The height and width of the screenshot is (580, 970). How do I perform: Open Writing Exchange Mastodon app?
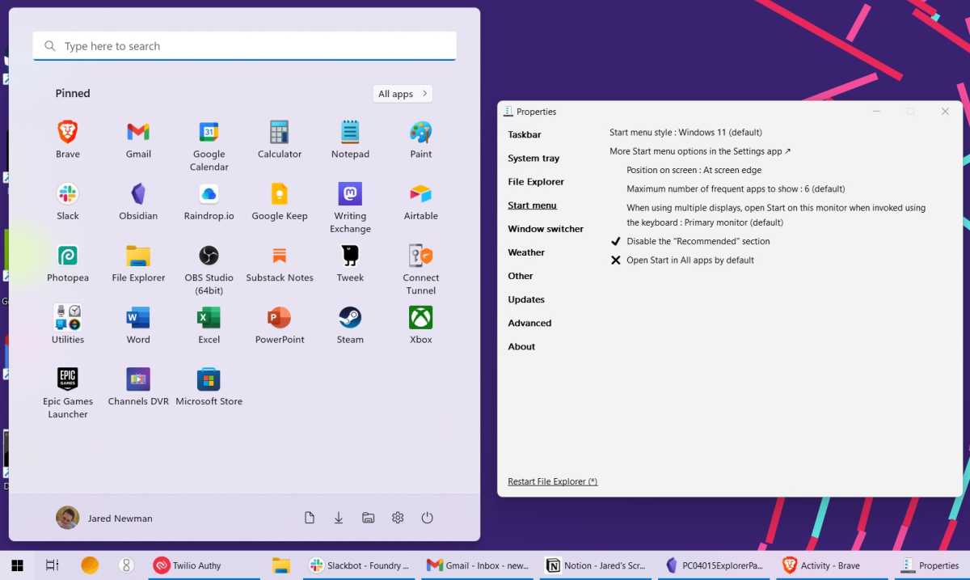[350, 208]
